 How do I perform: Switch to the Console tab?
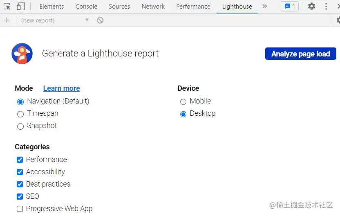(86, 7)
